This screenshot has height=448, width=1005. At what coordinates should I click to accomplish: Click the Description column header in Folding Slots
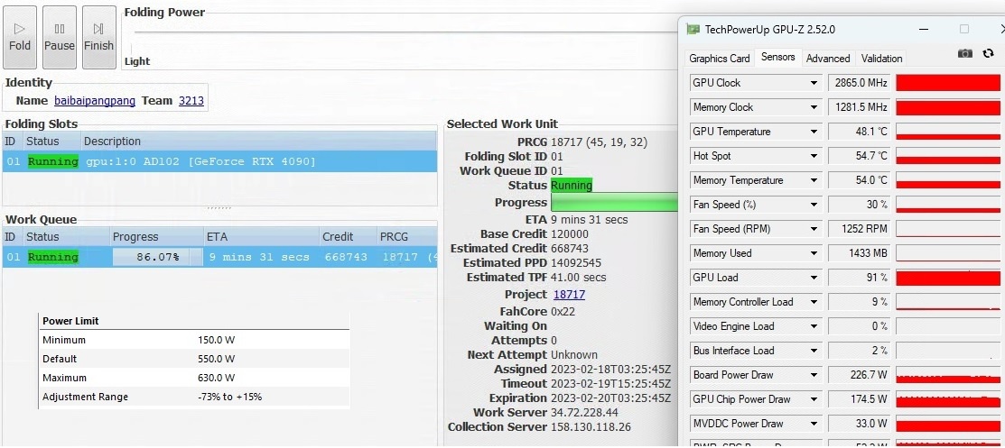pos(259,142)
